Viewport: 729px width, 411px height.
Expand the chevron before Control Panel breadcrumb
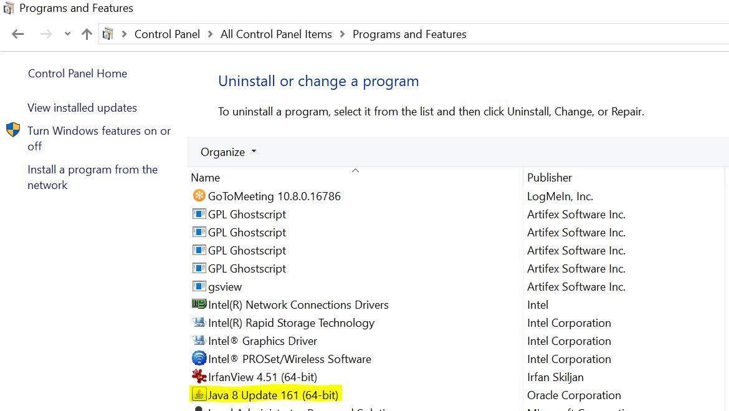pos(124,34)
